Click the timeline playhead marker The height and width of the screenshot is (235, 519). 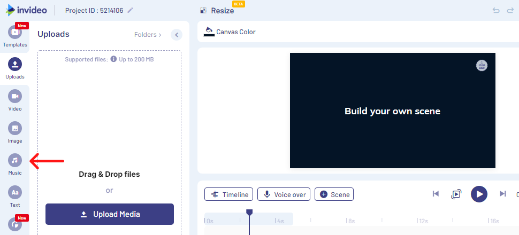coord(249,212)
